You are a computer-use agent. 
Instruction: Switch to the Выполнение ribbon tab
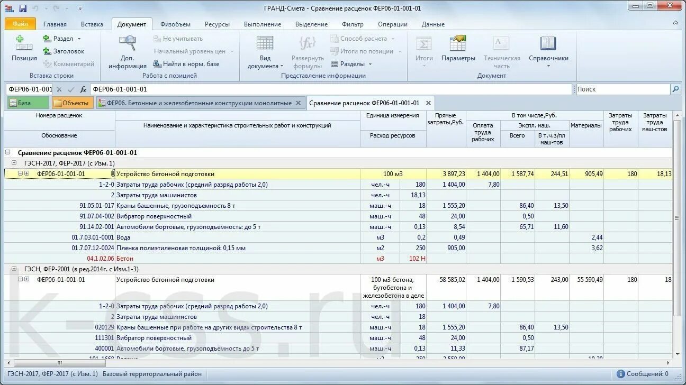(x=263, y=24)
